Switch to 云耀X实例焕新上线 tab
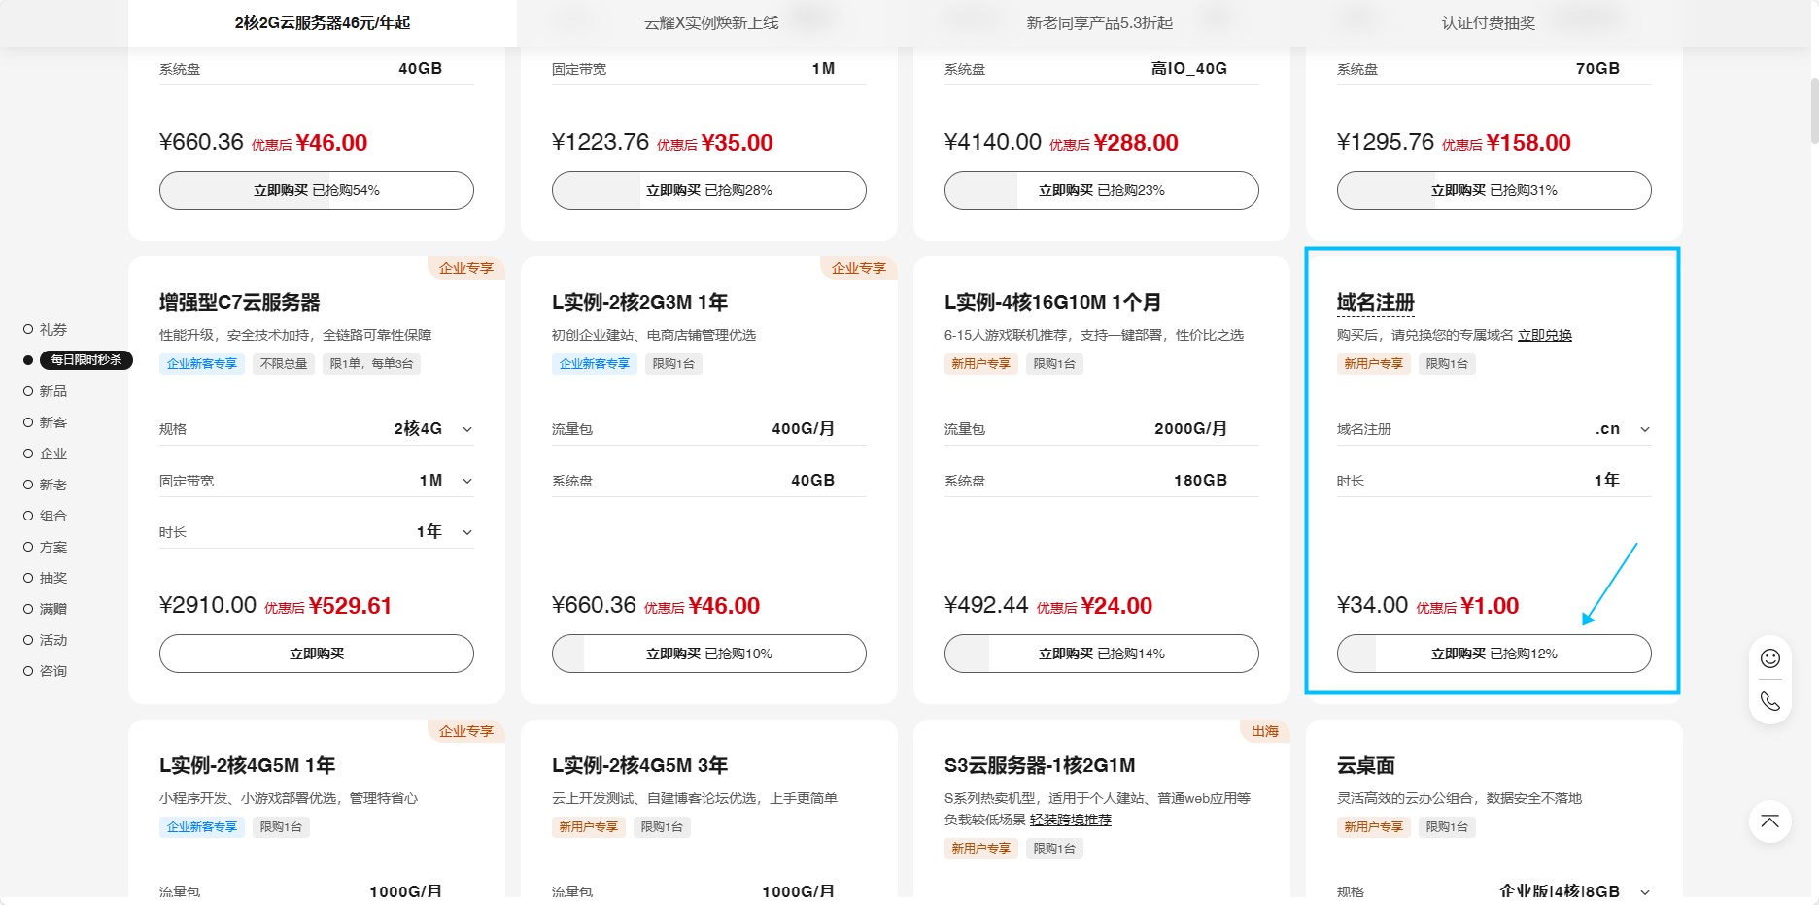The height and width of the screenshot is (905, 1819). 711,22
